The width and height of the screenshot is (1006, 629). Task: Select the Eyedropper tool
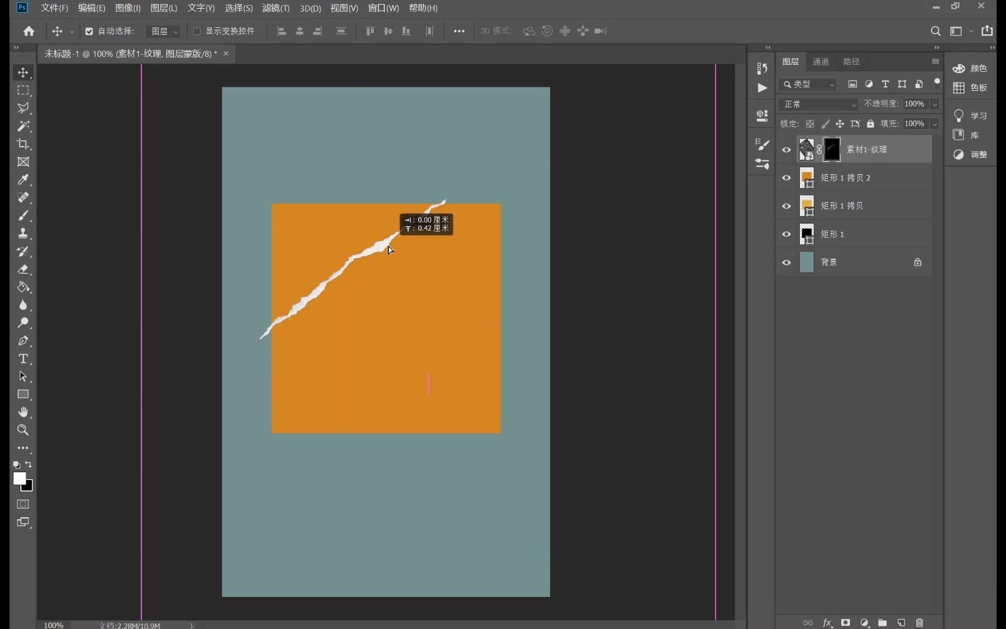[x=23, y=180]
